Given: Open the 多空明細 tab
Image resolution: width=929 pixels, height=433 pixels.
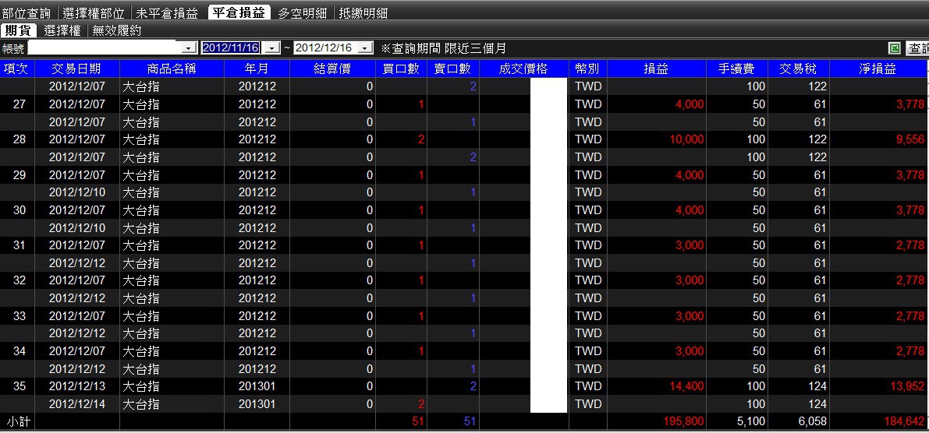Looking at the screenshot, I should coord(302,13).
